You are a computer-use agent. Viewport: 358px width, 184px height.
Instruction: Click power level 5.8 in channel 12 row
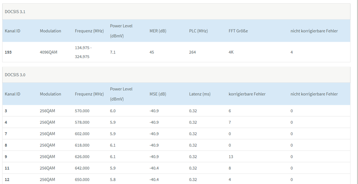click(113, 179)
